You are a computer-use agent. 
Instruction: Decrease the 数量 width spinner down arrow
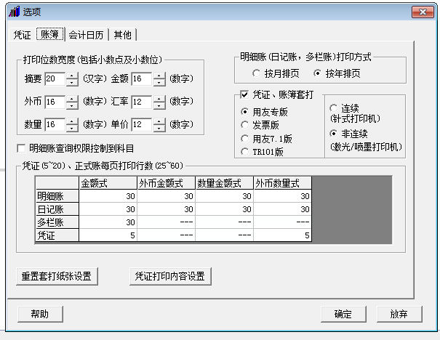72,128
